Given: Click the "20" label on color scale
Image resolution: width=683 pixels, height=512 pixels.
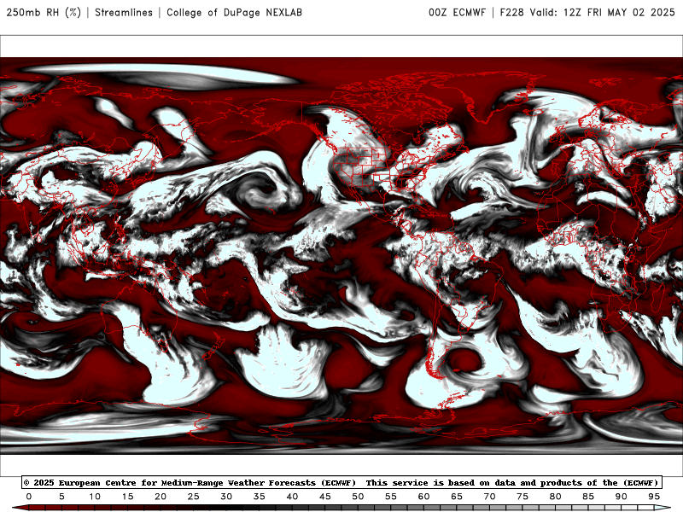Looking at the screenshot, I should coord(161,497).
